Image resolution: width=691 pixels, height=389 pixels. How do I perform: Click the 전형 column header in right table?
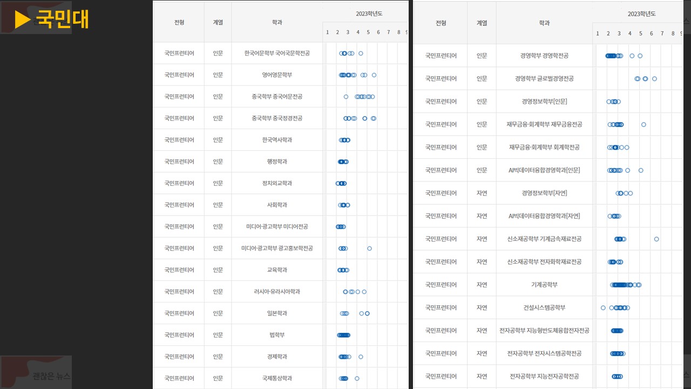click(441, 23)
